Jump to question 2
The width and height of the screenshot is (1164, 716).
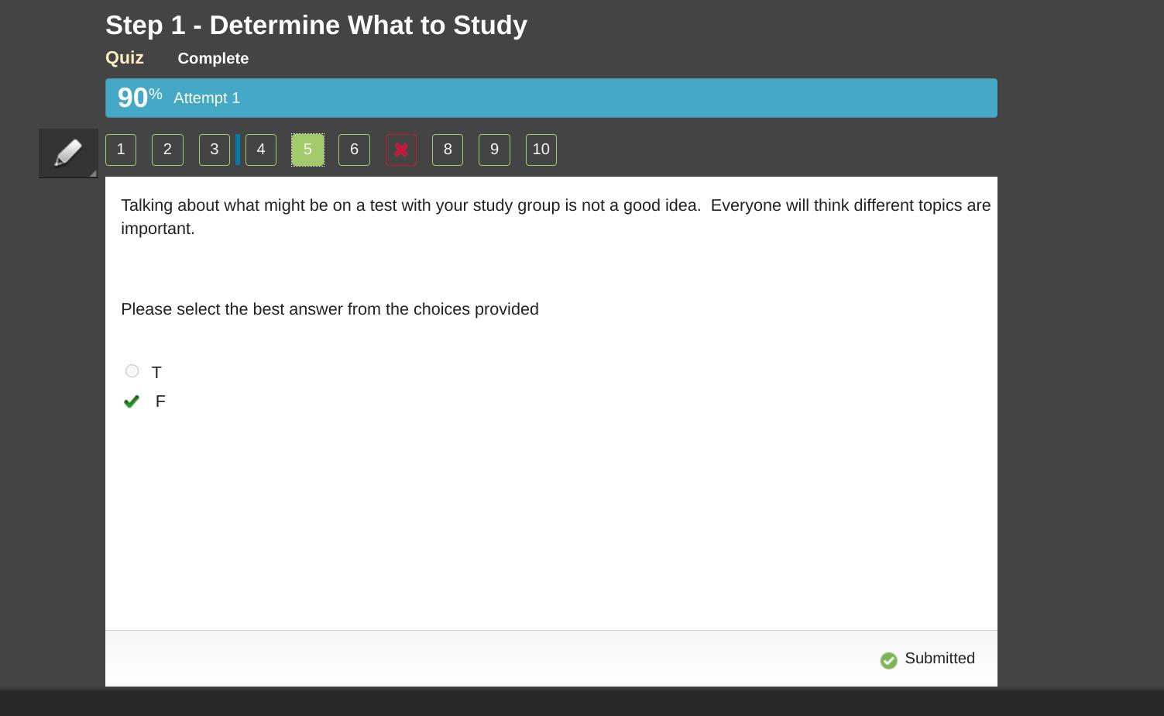pyautogui.click(x=167, y=150)
